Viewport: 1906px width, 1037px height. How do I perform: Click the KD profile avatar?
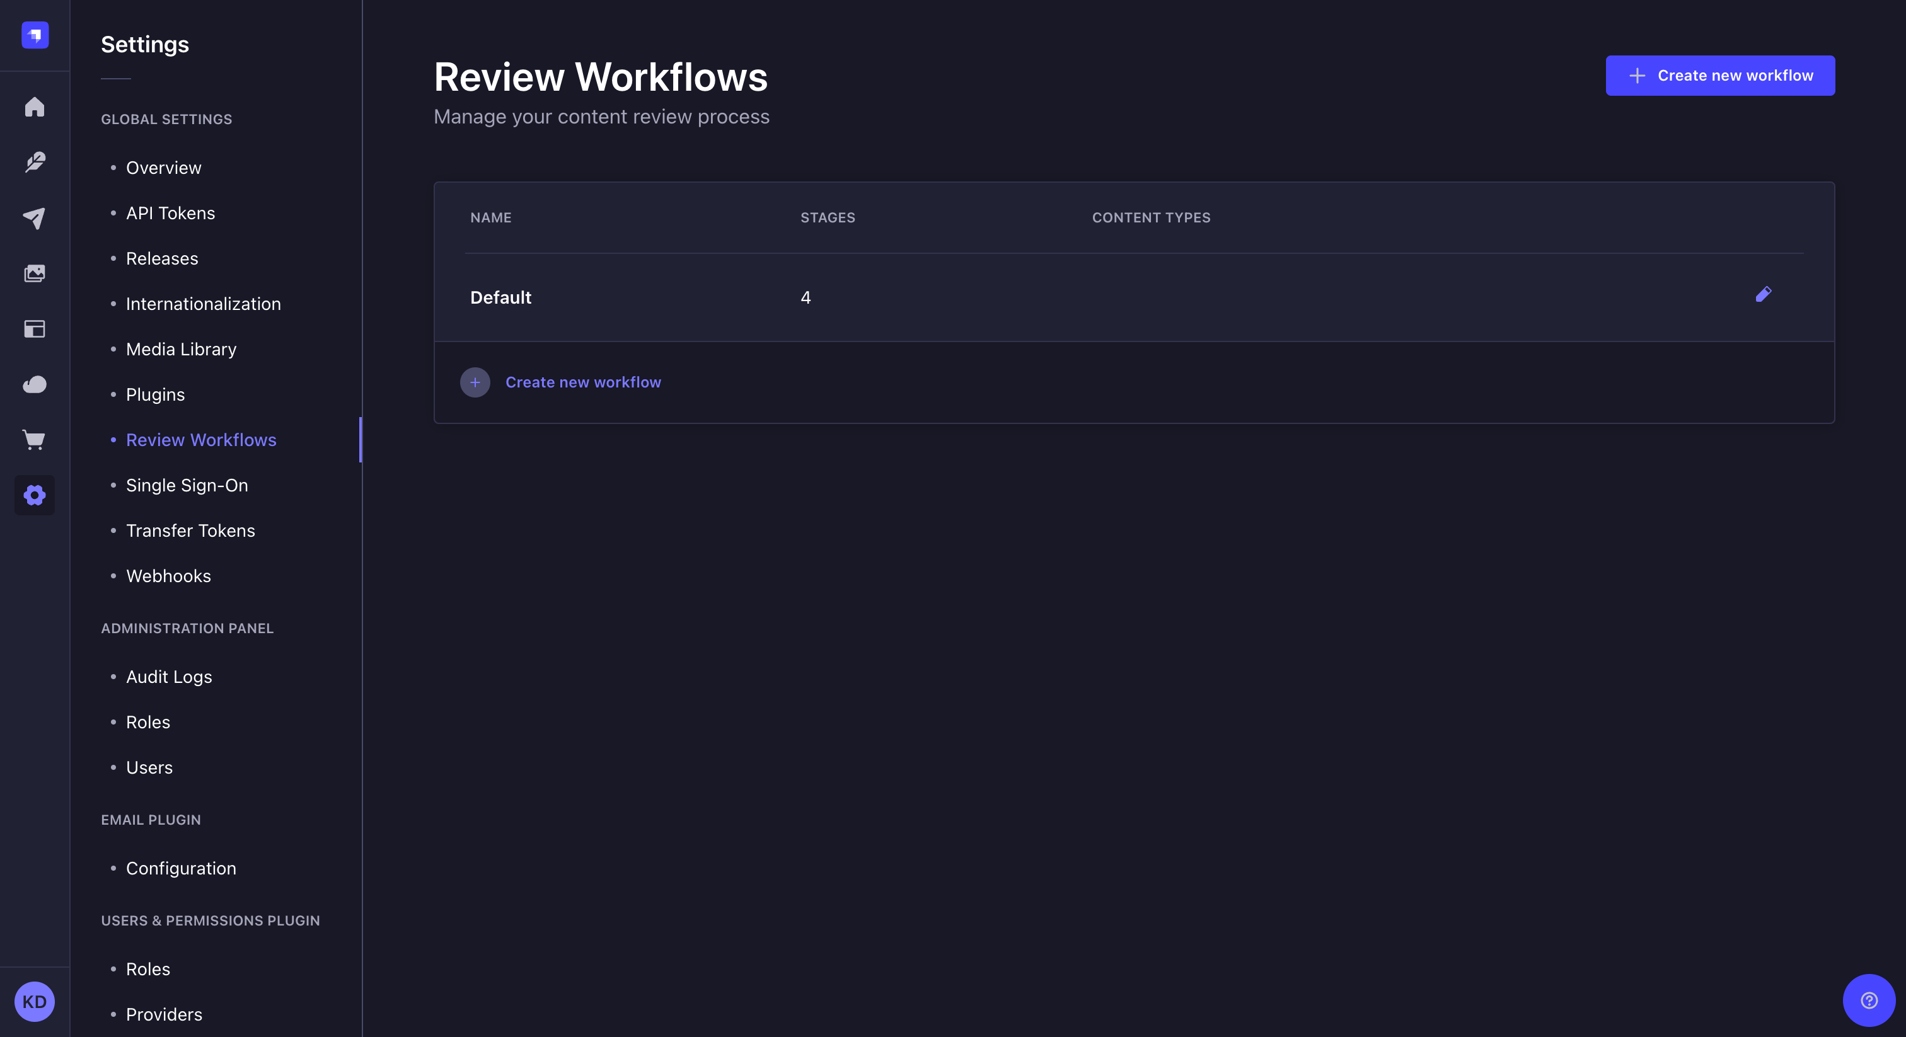click(34, 1002)
